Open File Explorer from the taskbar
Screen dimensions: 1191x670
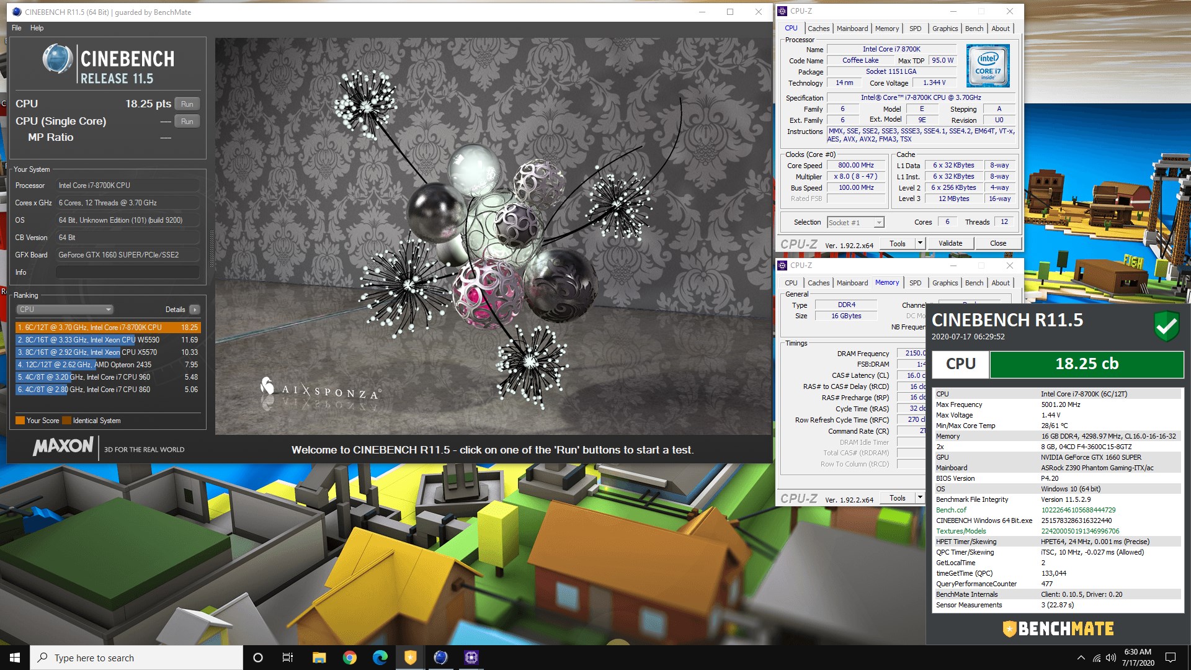[x=319, y=658]
